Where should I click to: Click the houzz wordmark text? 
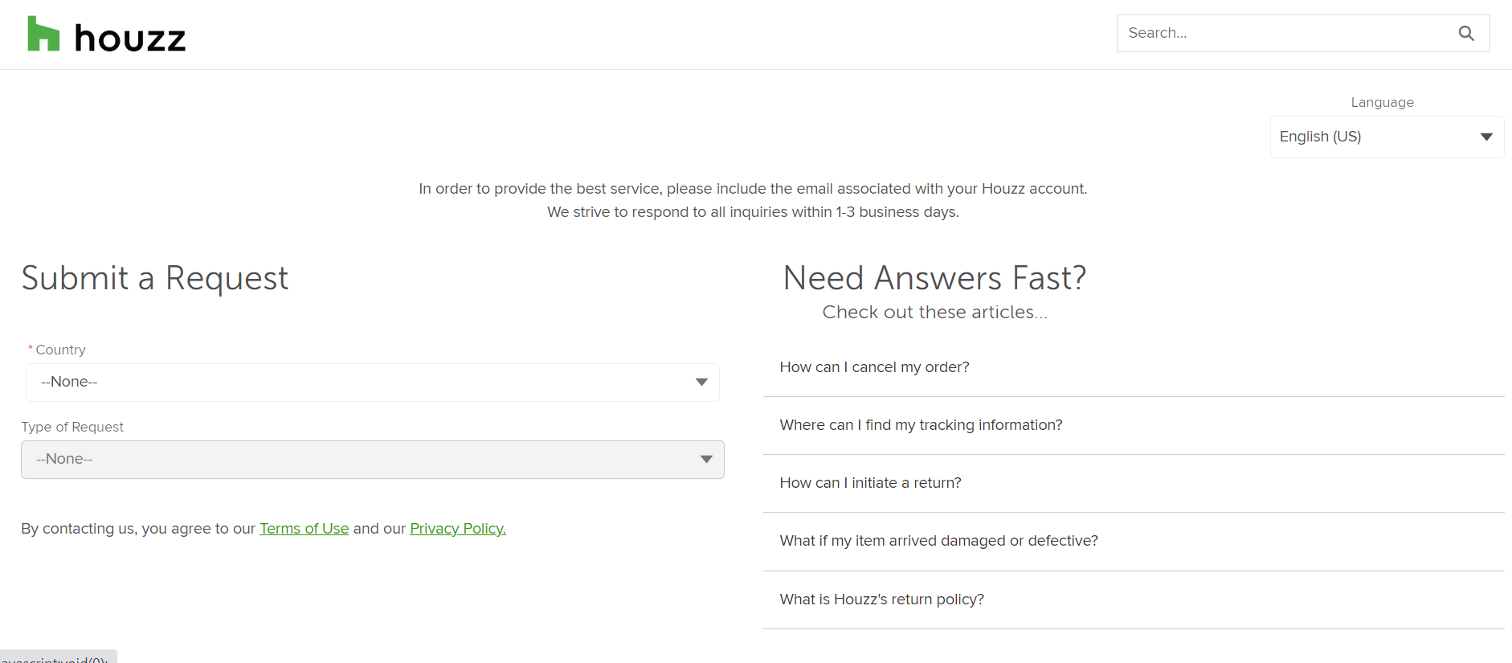pyautogui.click(x=130, y=39)
